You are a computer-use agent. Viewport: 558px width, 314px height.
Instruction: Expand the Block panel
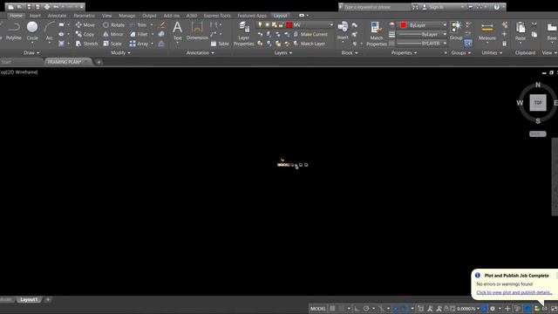[x=350, y=52]
